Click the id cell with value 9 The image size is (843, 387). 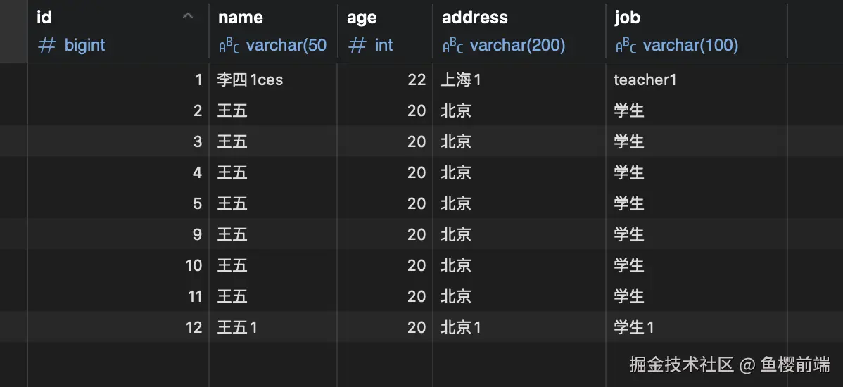click(197, 234)
